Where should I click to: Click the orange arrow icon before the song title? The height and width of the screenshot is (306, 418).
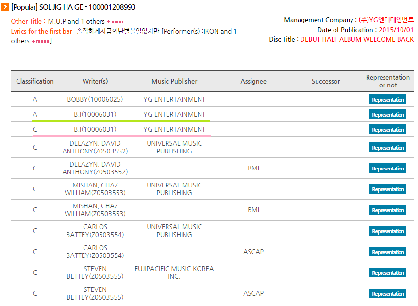pyautogui.click(x=5, y=7)
